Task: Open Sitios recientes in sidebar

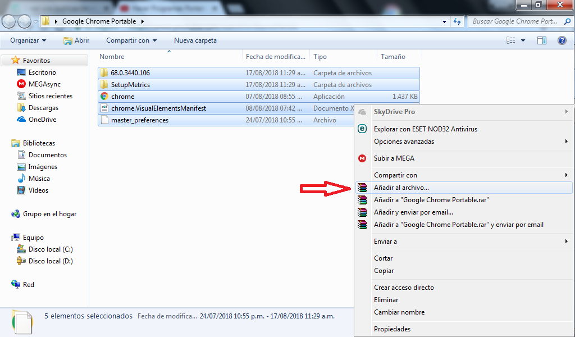Action: (x=50, y=96)
